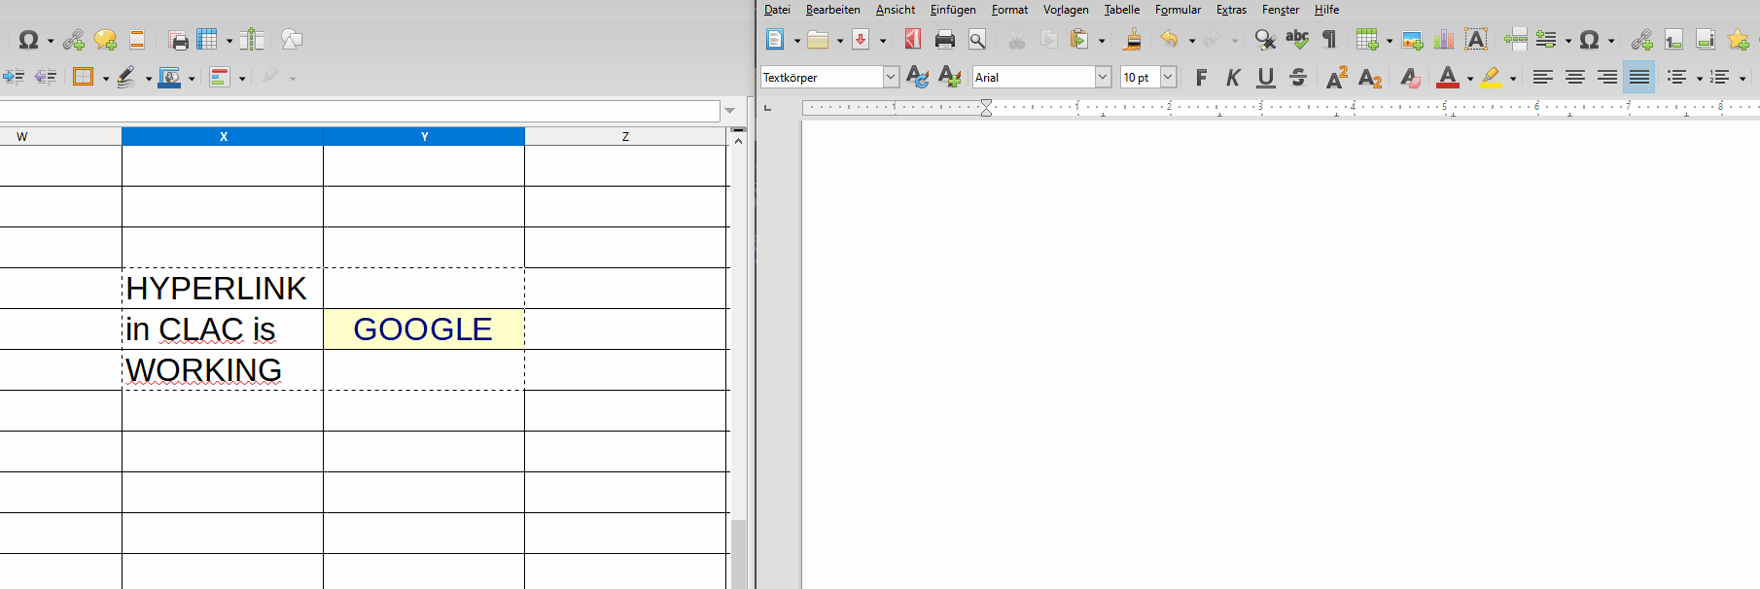Export directly as PDF in Writer
This screenshot has height=589, width=1760.
point(912,40)
